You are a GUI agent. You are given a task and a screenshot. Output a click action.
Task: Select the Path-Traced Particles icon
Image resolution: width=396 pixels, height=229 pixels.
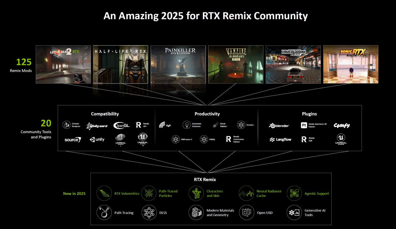click(x=149, y=193)
